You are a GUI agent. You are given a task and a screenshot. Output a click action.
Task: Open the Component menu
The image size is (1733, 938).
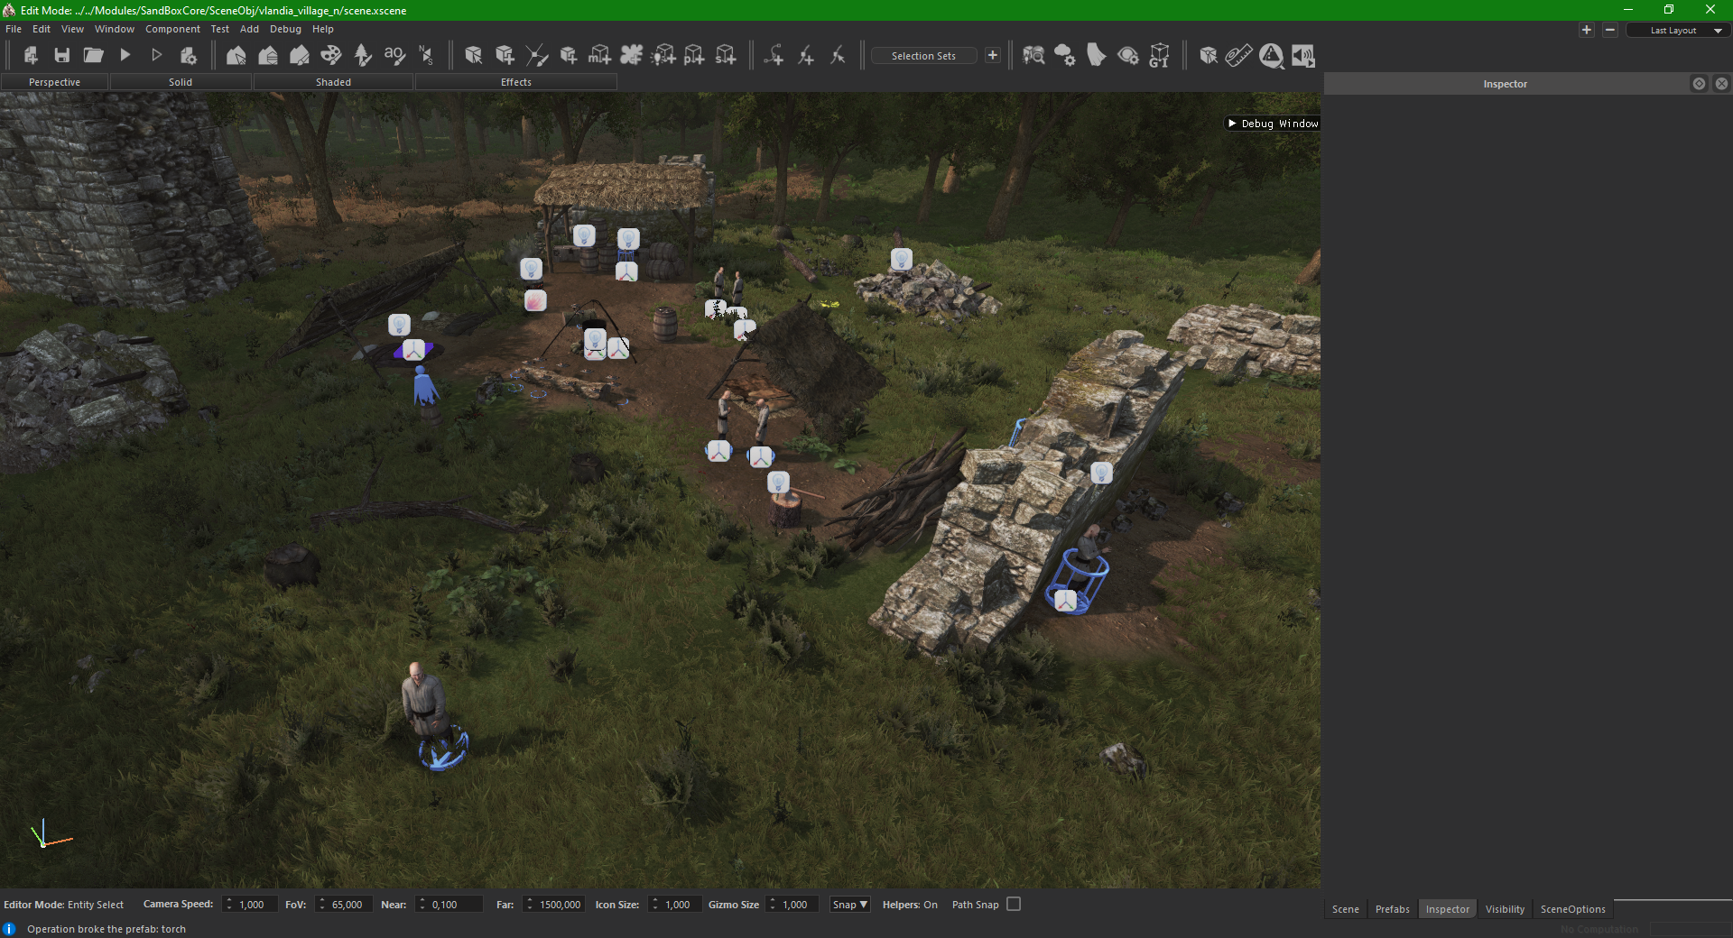[x=172, y=29]
